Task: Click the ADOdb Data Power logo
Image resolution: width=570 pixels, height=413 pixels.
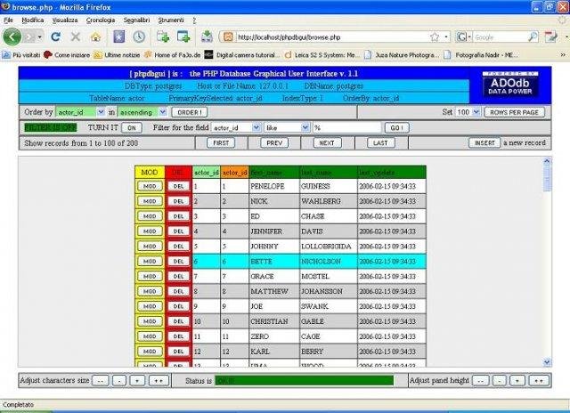Action: (x=510, y=85)
